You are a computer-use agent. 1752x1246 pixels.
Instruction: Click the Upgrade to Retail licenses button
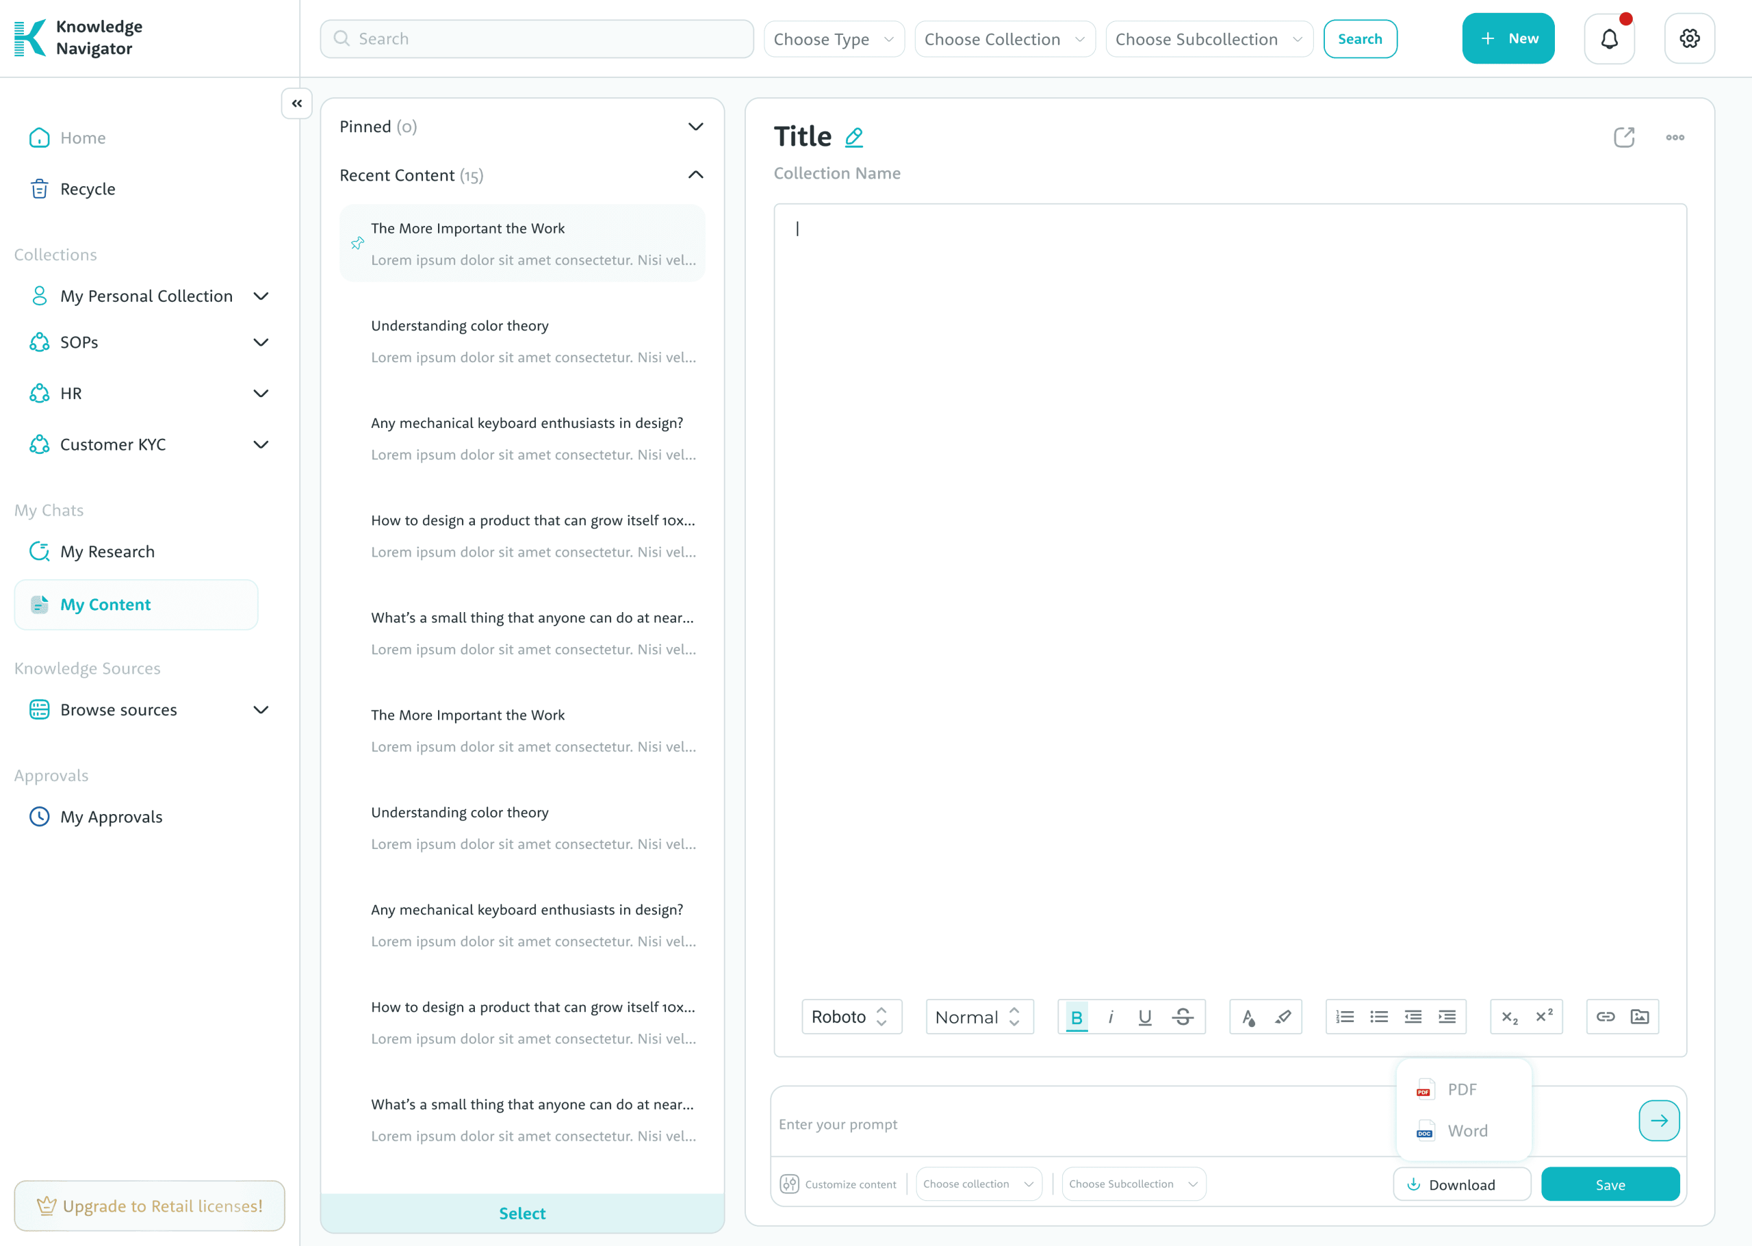click(x=149, y=1206)
